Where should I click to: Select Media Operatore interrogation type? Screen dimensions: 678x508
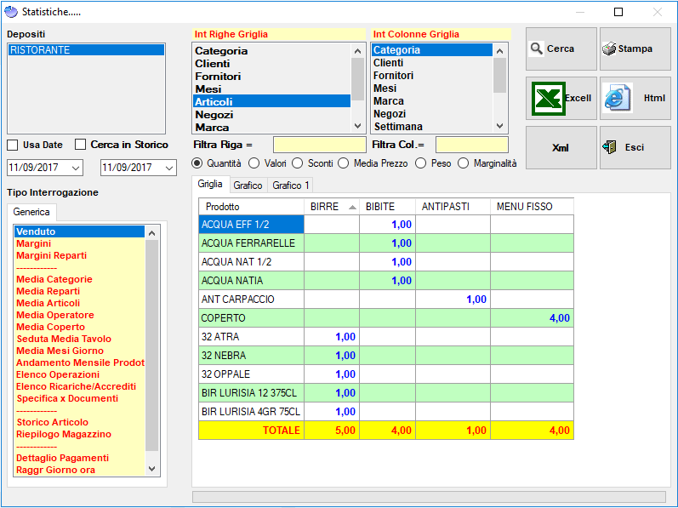click(80, 315)
